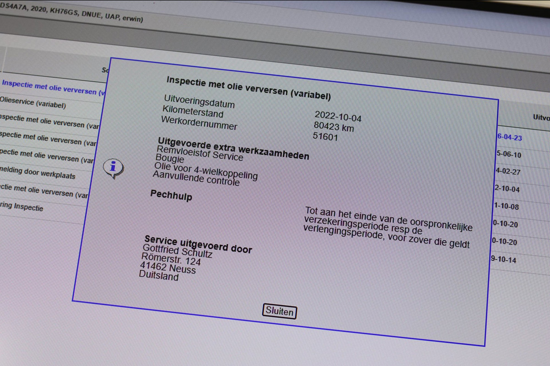Click the date ending 9-10-14
Screen dimensions: 550x366
pos(503,259)
